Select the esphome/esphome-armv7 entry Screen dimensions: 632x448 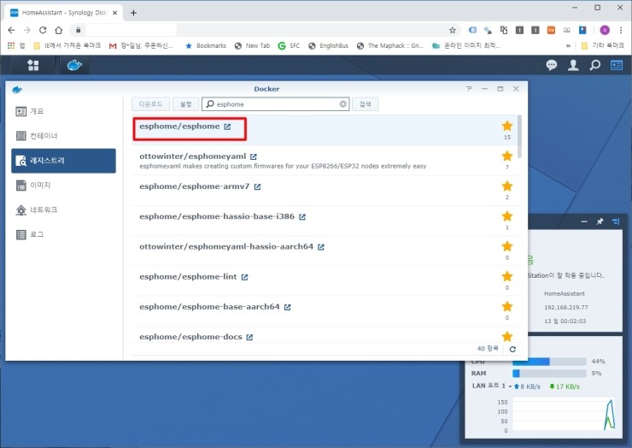(325, 191)
